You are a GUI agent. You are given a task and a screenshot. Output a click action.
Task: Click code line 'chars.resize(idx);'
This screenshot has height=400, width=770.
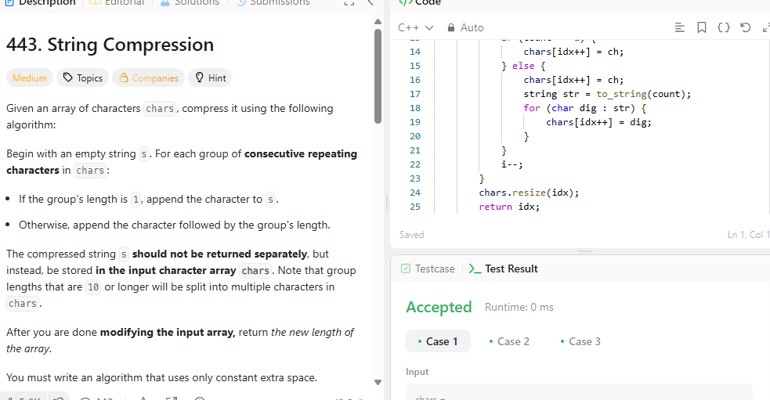pos(529,193)
